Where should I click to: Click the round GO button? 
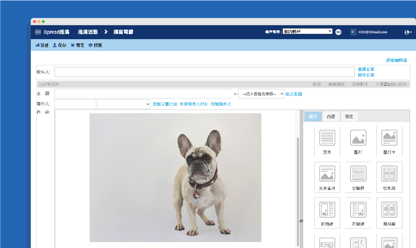point(338,32)
